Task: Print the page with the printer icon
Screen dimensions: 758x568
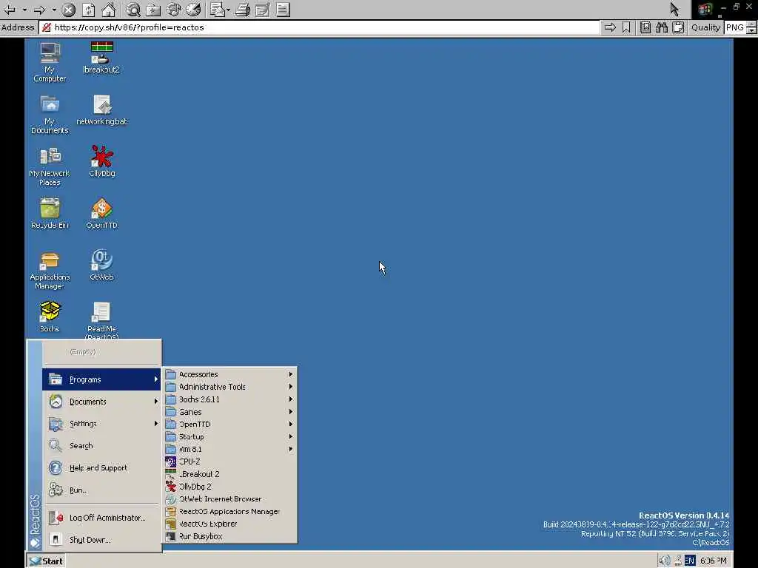Action: click(243, 9)
